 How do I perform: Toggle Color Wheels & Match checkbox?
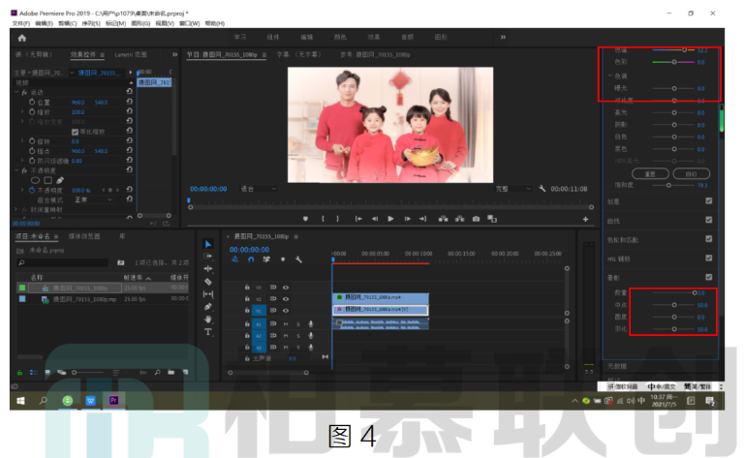[709, 239]
